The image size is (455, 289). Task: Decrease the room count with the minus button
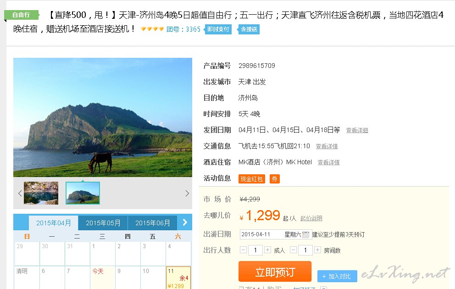(x=294, y=250)
